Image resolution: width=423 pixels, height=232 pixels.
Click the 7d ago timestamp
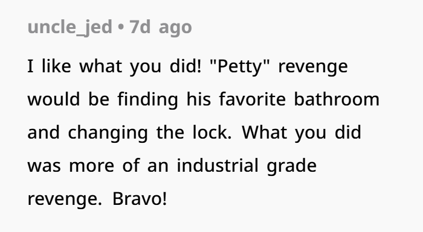(161, 27)
